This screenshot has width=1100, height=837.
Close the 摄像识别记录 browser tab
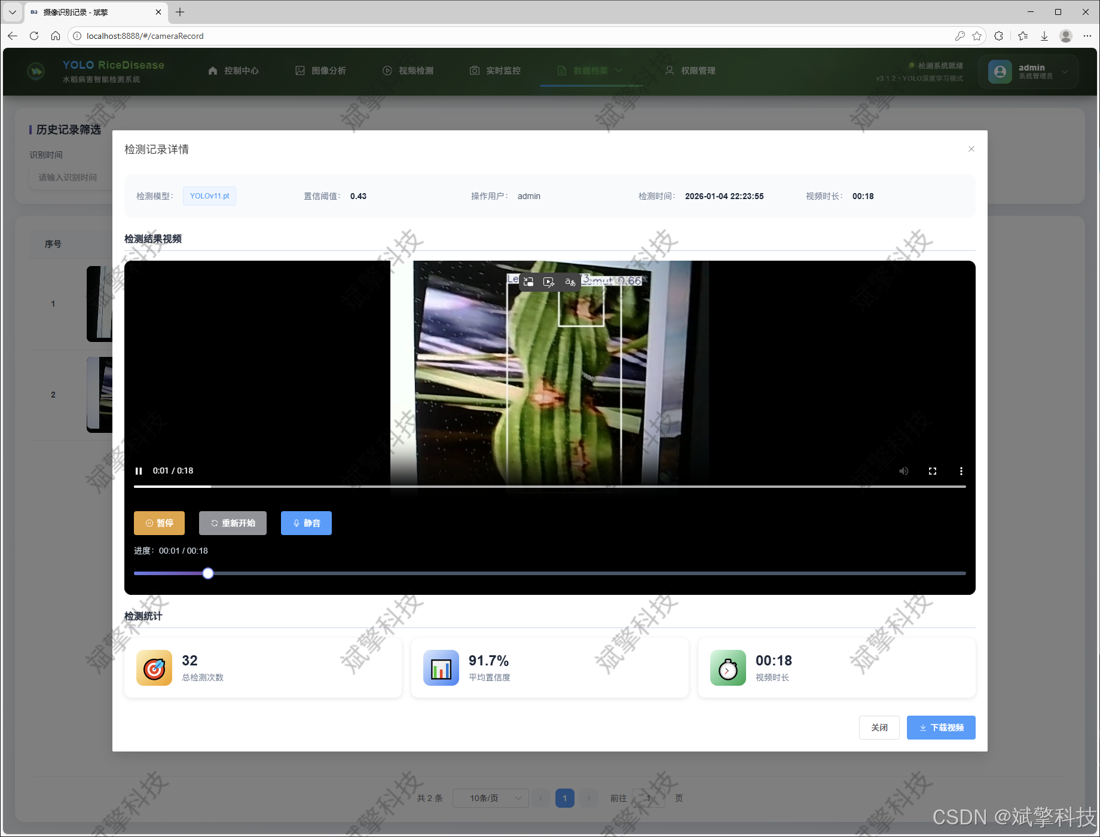(158, 12)
